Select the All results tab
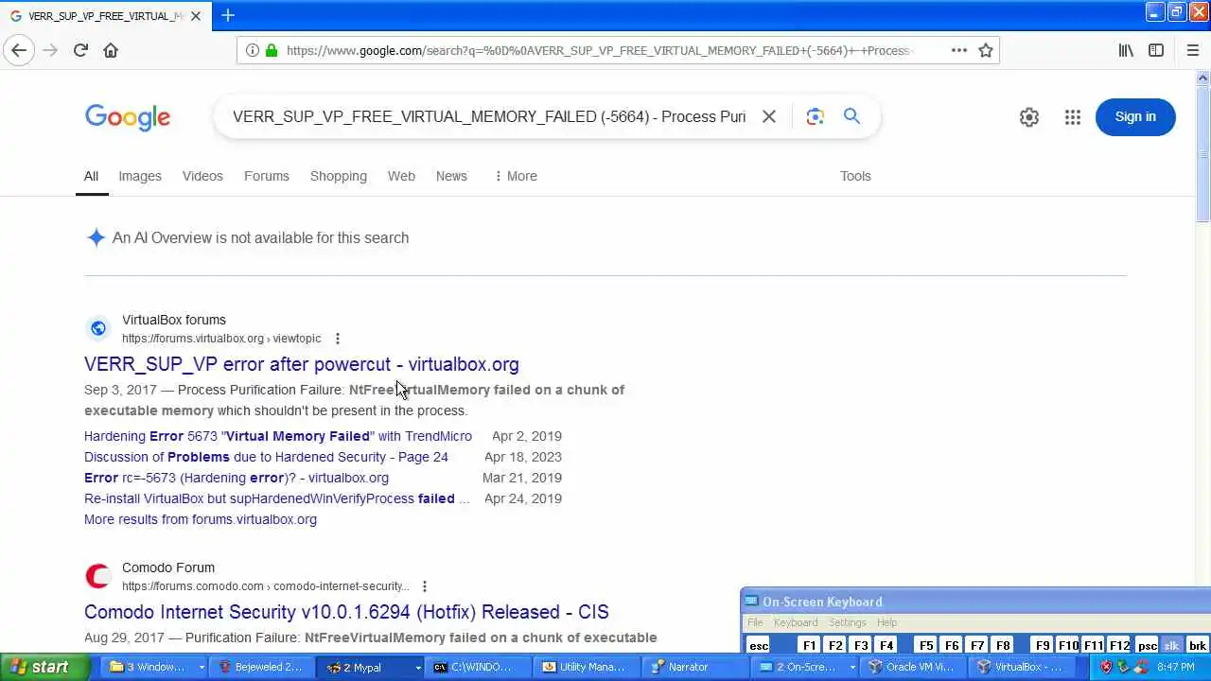The height and width of the screenshot is (681, 1211). coord(91,176)
